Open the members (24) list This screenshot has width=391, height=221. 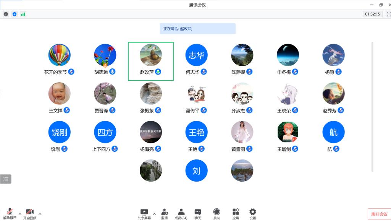click(x=181, y=214)
